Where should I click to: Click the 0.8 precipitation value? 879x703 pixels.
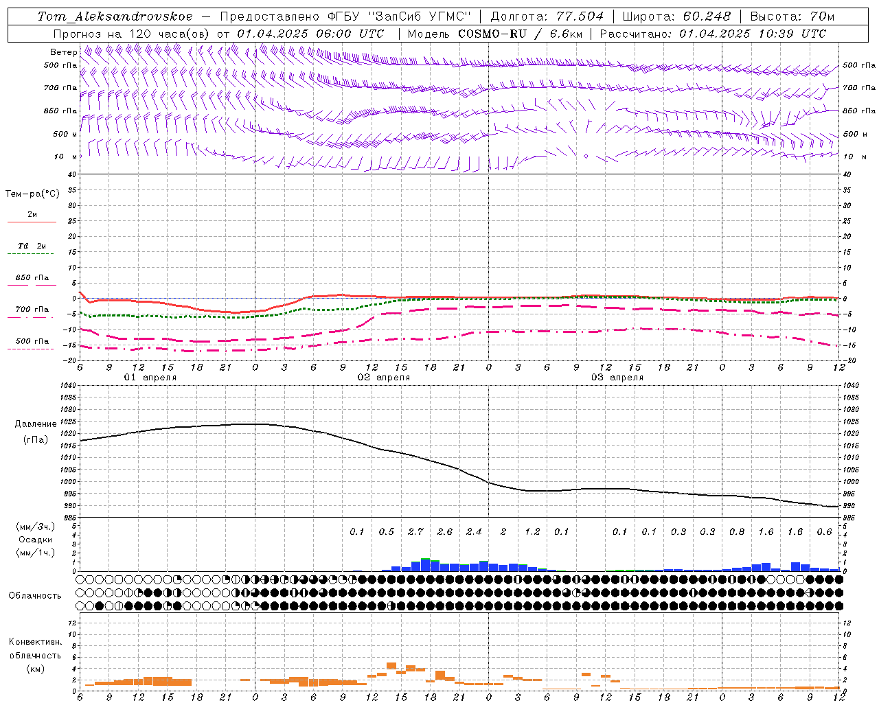pyautogui.click(x=737, y=531)
